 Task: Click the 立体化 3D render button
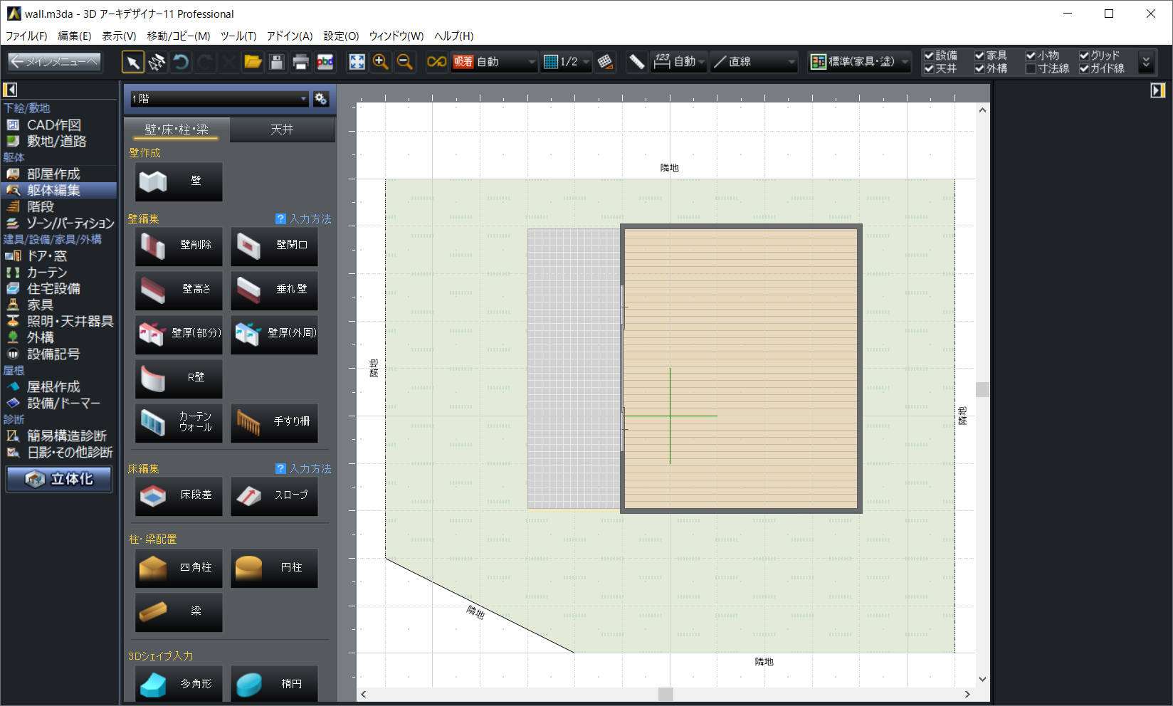tap(59, 479)
